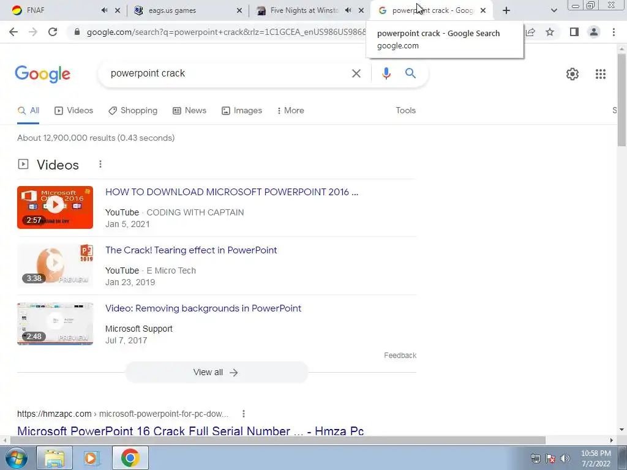Open Chrome's three-dot menu
627x470 pixels.
point(614,32)
